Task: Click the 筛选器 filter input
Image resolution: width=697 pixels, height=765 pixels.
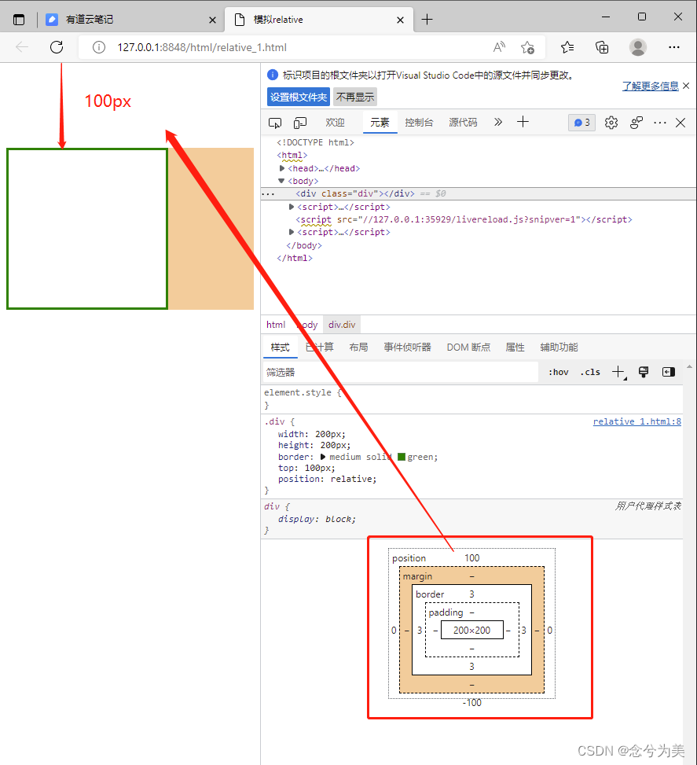Action: [400, 372]
